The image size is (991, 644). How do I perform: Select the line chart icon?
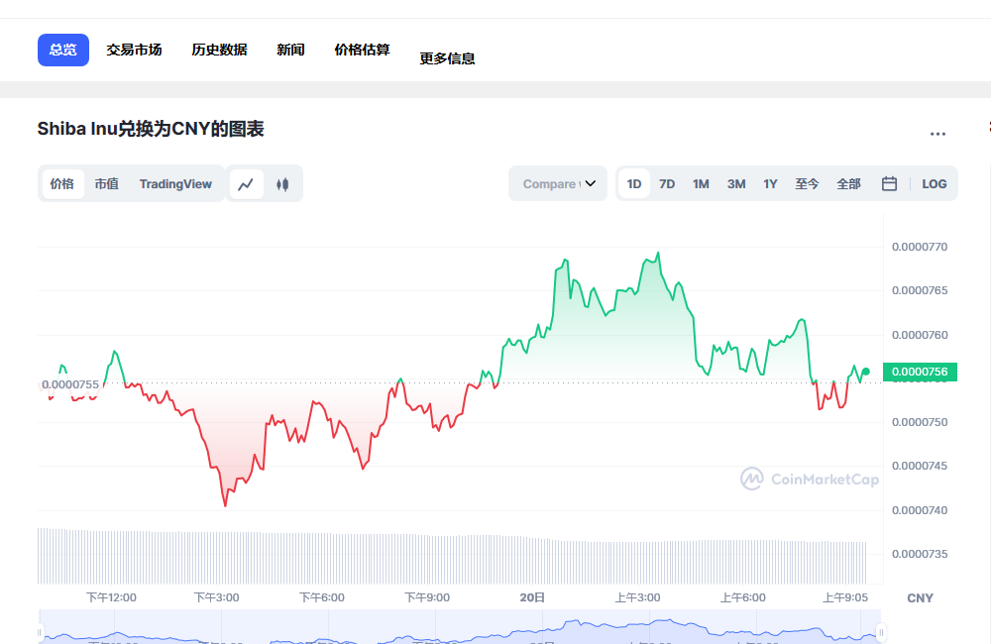point(247,183)
